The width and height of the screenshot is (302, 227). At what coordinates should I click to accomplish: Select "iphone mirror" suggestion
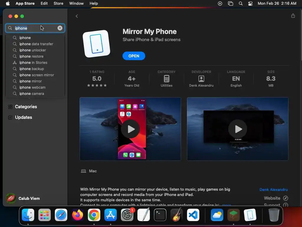point(35,81)
